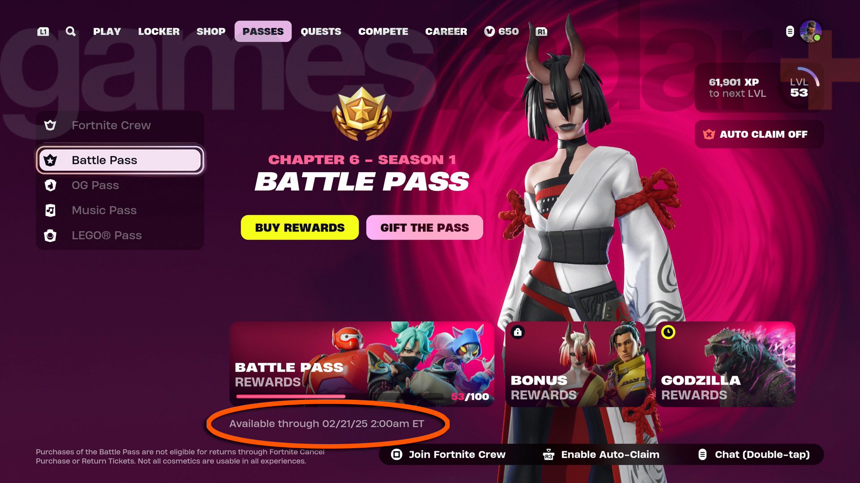Viewport: 860px width, 483px height.
Task: Enable Auto-Claim from the bottom bar
Action: point(601,454)
